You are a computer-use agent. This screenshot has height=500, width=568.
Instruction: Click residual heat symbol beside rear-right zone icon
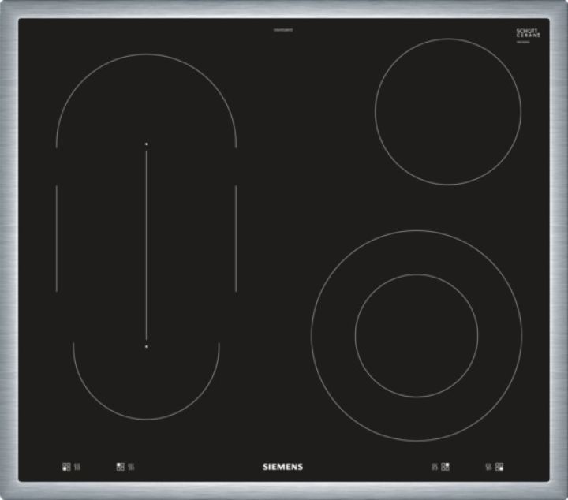pos(435,467)
